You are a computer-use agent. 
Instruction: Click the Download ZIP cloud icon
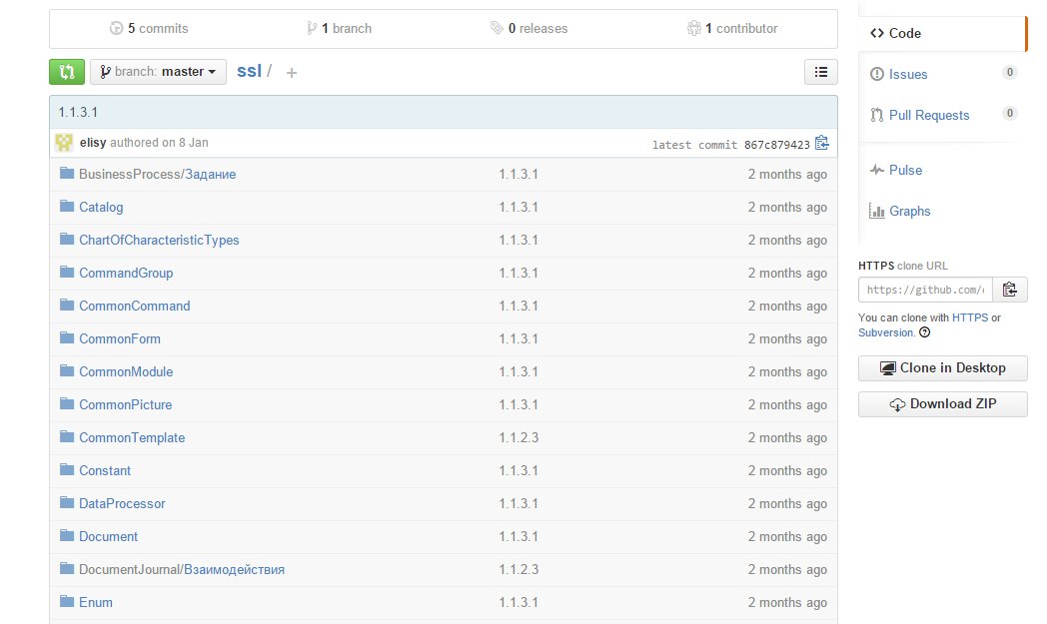pos(897,404)
